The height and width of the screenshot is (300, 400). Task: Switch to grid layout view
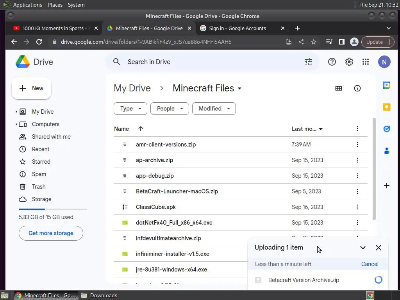tap(339, 88)
